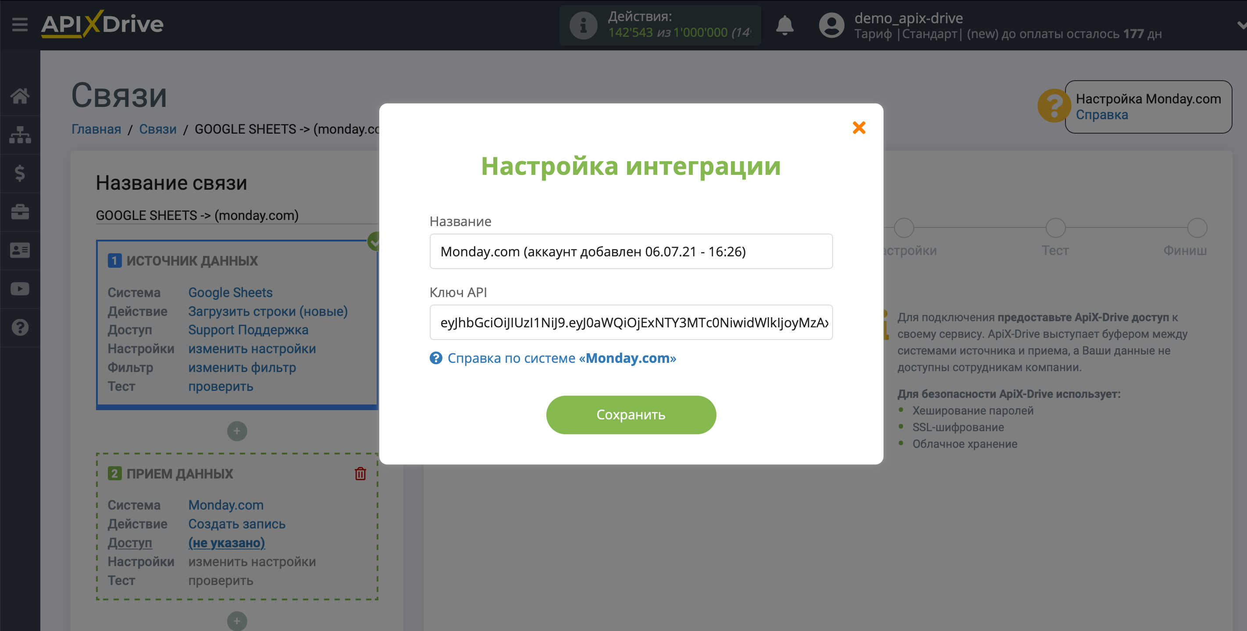Open the Monday.com system help link
This screenshot has height=631, width=1247.
[x=562, y=358]
